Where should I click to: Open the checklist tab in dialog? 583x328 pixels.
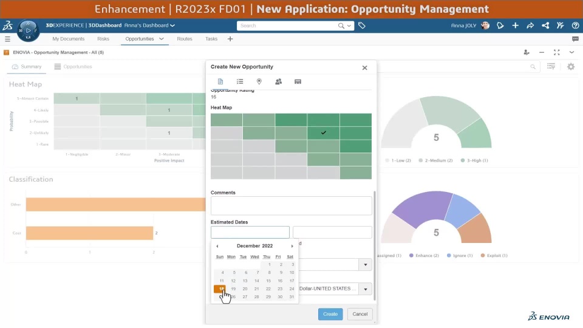[x=240, y=81]
